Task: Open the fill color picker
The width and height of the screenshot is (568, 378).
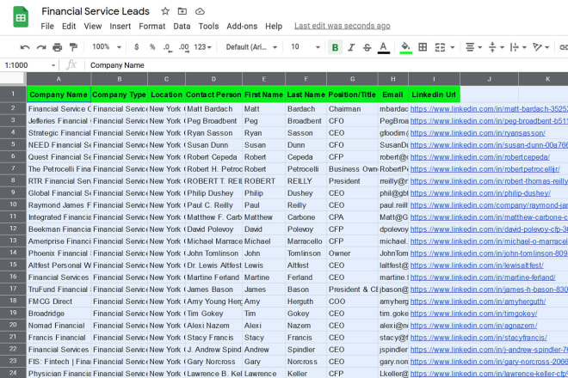Action: pos(405,47)
